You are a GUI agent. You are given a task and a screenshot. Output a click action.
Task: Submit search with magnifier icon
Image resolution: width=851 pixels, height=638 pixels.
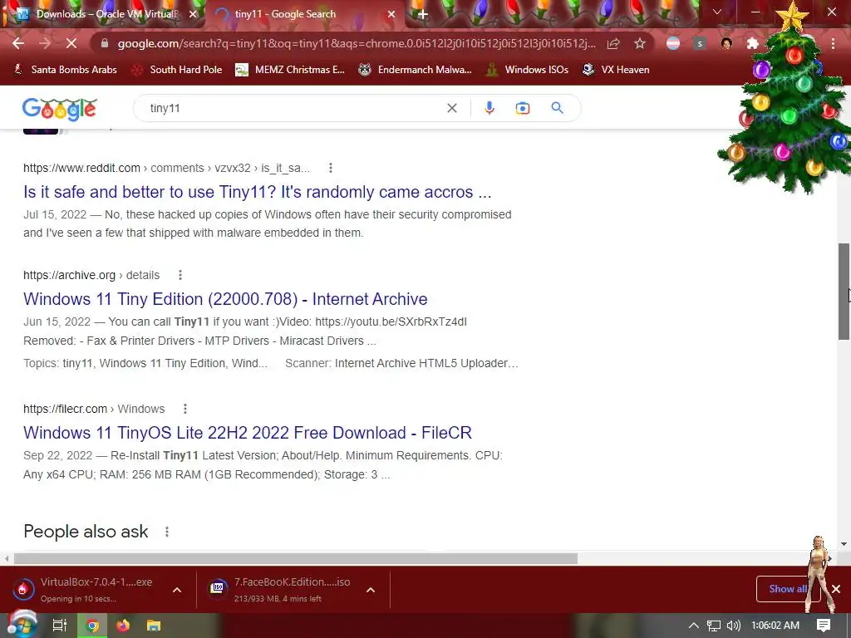coord(557,107)
